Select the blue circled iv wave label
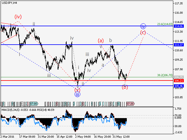Image resolution: width=187 pixels, height=140 pixels. coord(143,26)
